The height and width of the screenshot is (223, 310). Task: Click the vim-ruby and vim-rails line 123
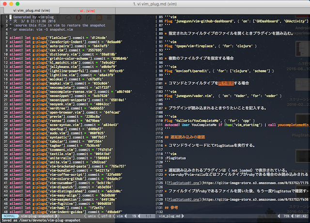tap(236, 175)
